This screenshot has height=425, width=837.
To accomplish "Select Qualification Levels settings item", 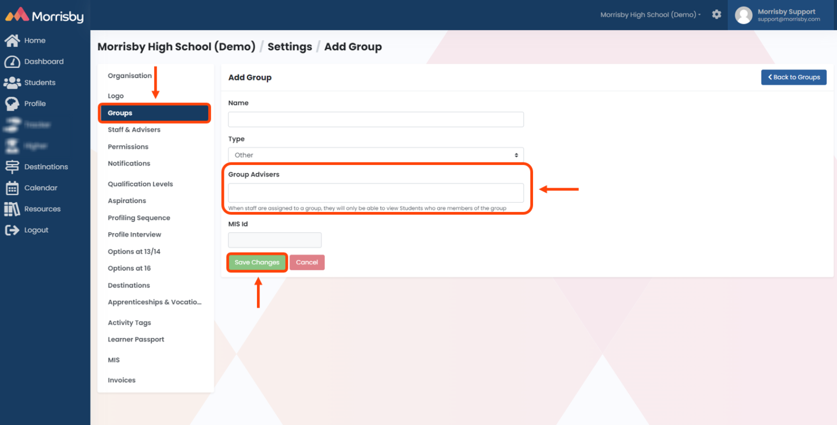I will pyautogui.click(x=140, y=184).
